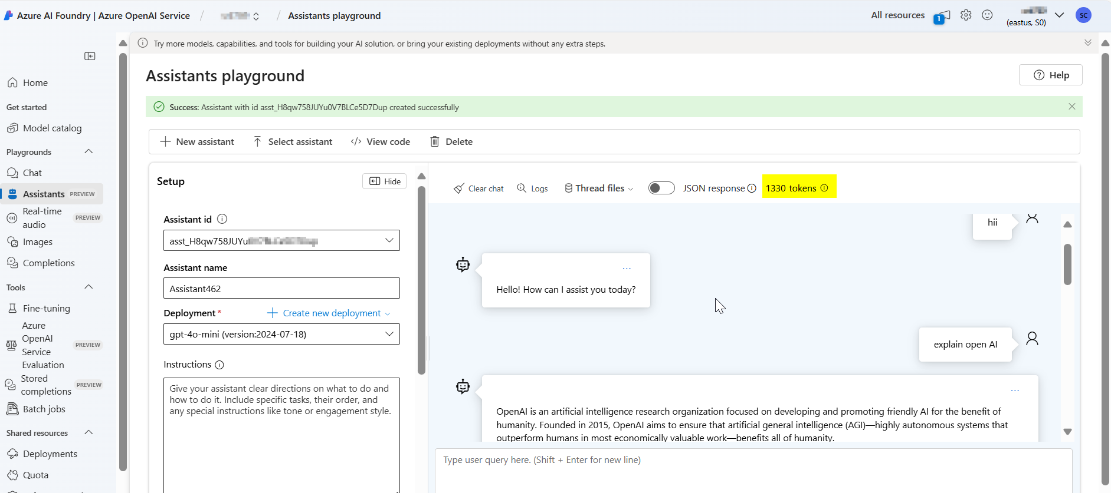This screenshot has width=1111, height=493.
Task: Open options menu on OpenAI explanation message
Action: 1015,391
